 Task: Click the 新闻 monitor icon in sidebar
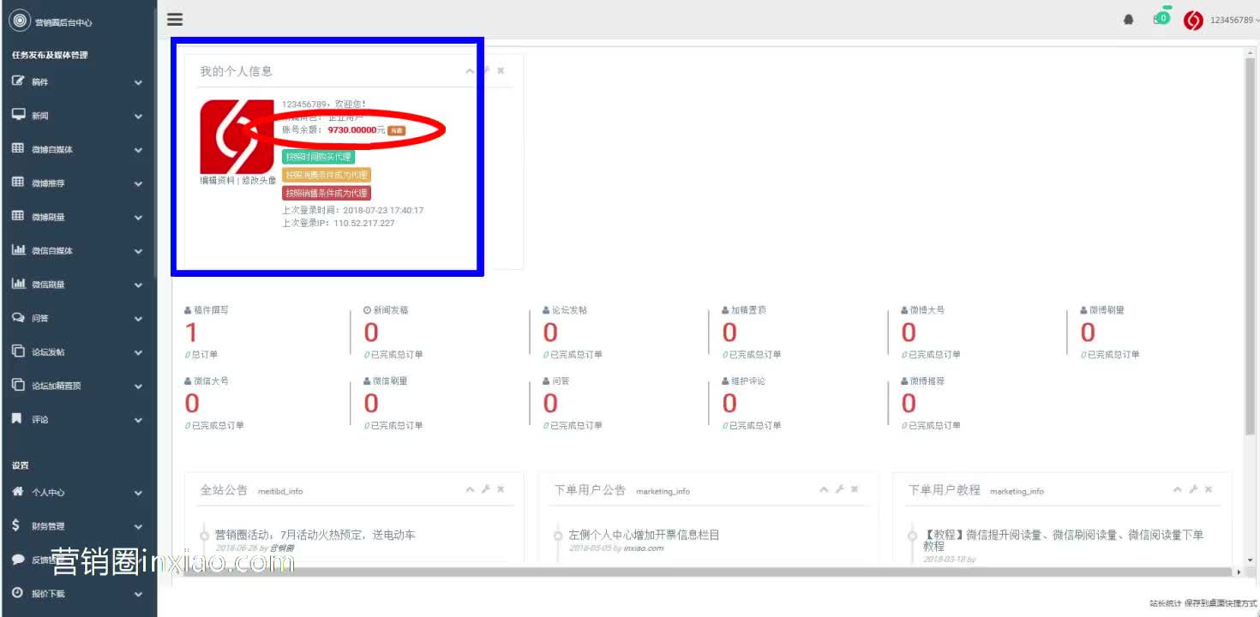[x=18, y=115]
